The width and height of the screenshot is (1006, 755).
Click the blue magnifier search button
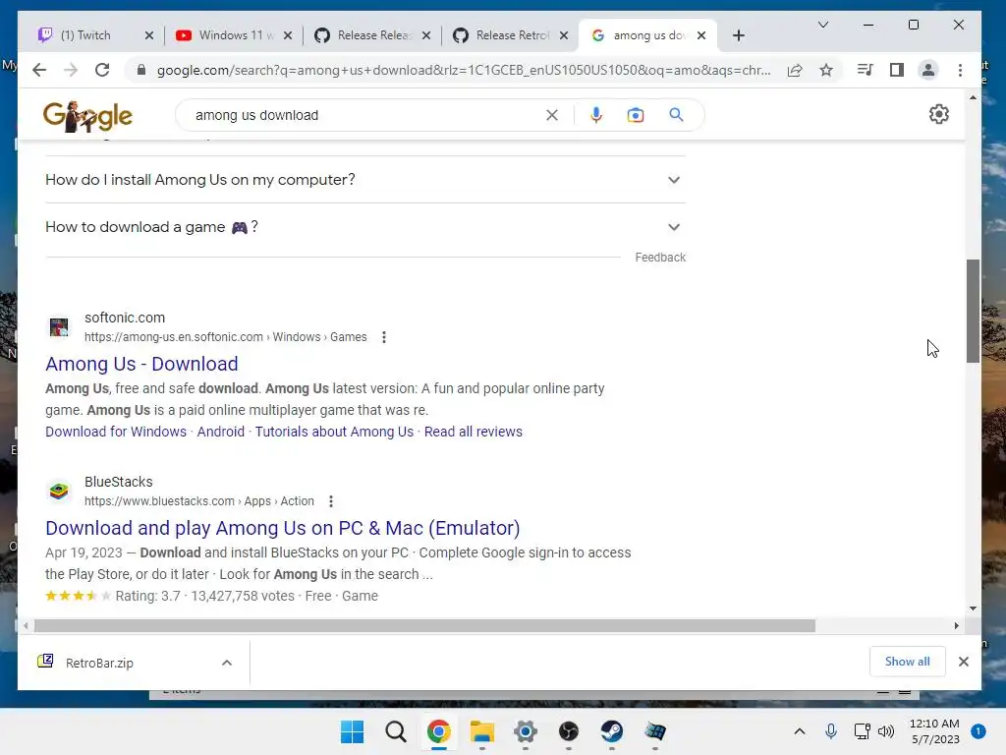[676, 115]
